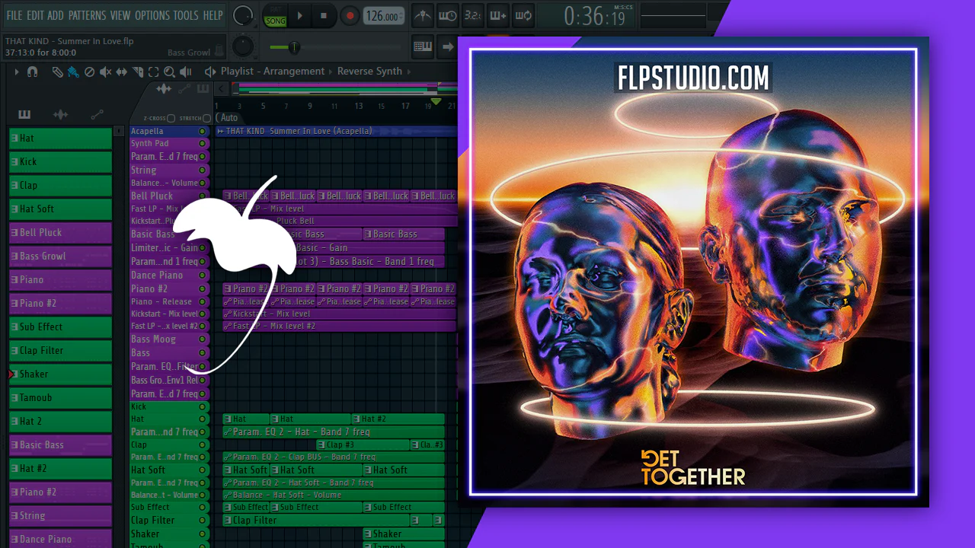This screenshot has width=975, height=548.
Task: Toggle the Z-CROSS checkbox
Action: click(171, 119)
